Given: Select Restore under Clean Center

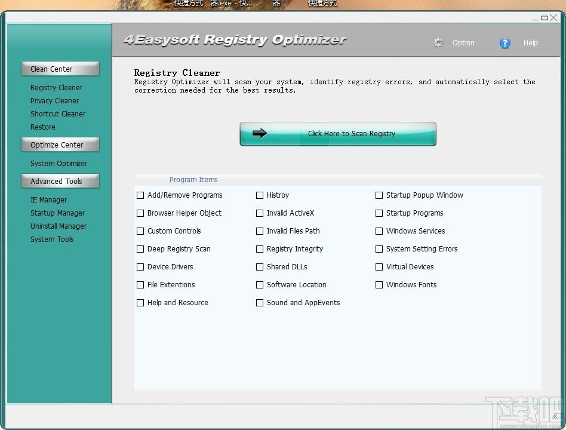Looking at the screenshot, I should (42, 127).
